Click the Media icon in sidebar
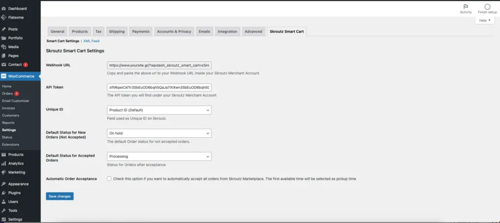This screenshot has width=500, height=223. 3,47
